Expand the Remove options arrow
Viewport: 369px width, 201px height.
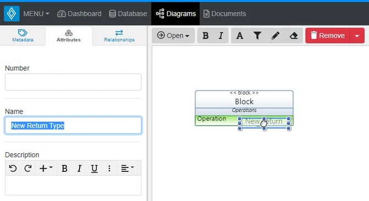pyautogui.click(x=357, y=36)
